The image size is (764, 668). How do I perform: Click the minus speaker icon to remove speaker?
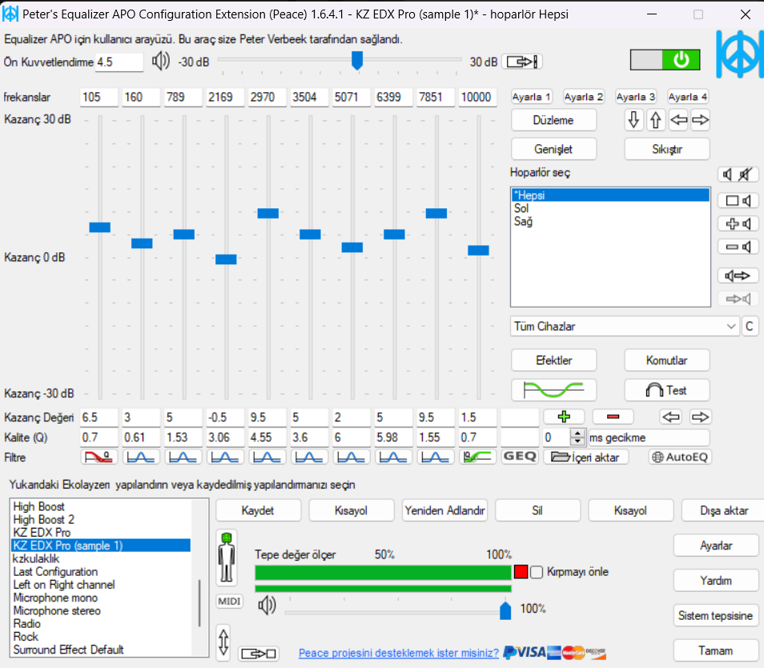tap(738, 247)
